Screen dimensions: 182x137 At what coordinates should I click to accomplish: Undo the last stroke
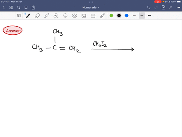coord(149,8)
